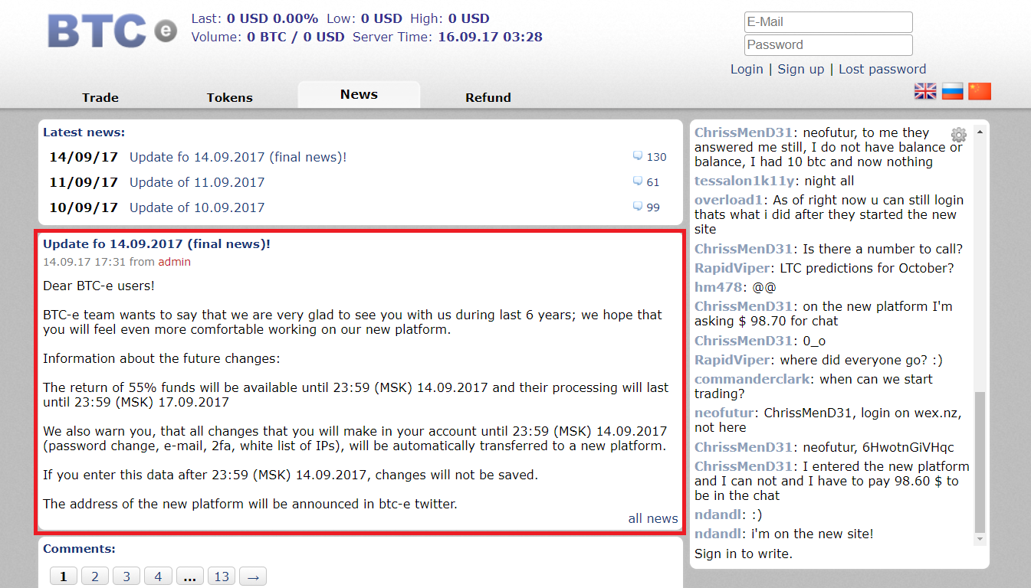
Task: Click the 'Comments:' heading
Action: pos(79,548)
